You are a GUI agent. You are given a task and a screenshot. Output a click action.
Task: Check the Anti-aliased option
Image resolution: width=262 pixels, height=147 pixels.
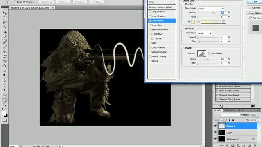point(210,53)
